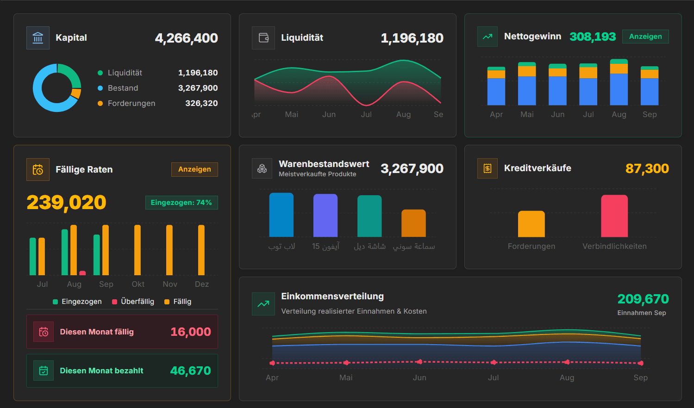The height and width of the screenshot is (408, 694).
Task: Toggle Fällig legend entry
Action: (x=178, y=302)
